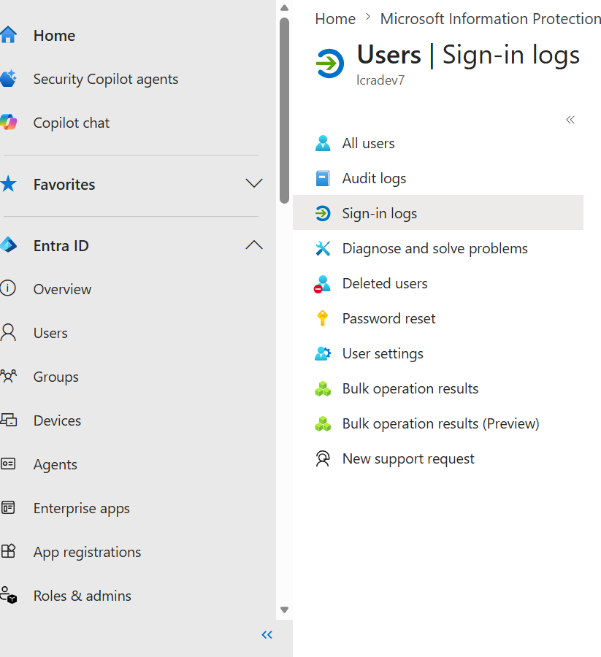Click the sidebar vertical scrollbar thumb
The height and width of the screenshot is (657, 601).
[285, 111]
